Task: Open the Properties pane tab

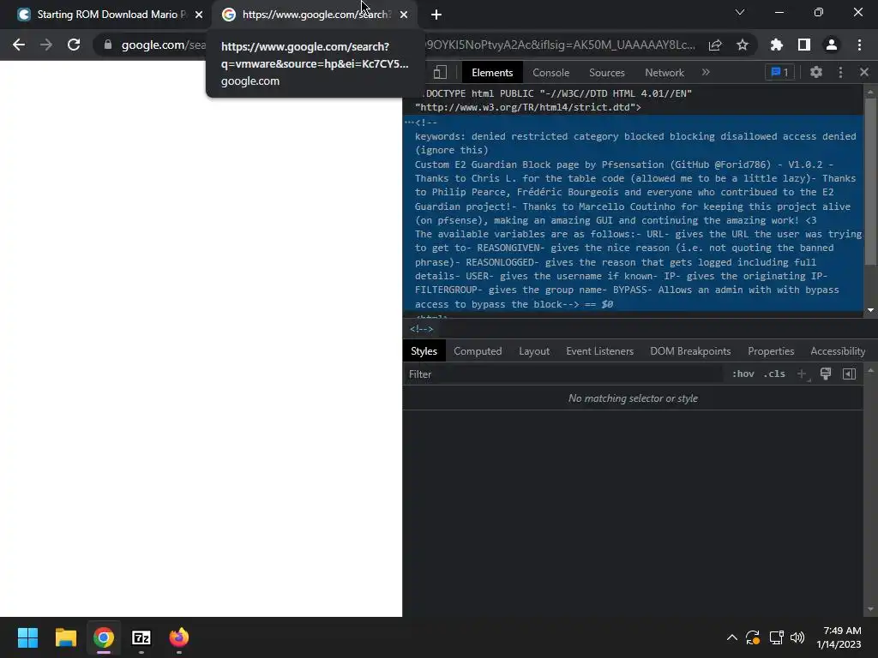Action: [771, 350]
